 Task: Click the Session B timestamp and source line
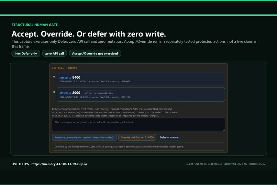96,97
